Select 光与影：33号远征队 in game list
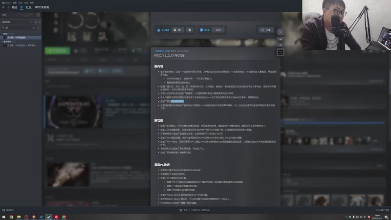This screenshot has width=391, height=220. (21, 38)
